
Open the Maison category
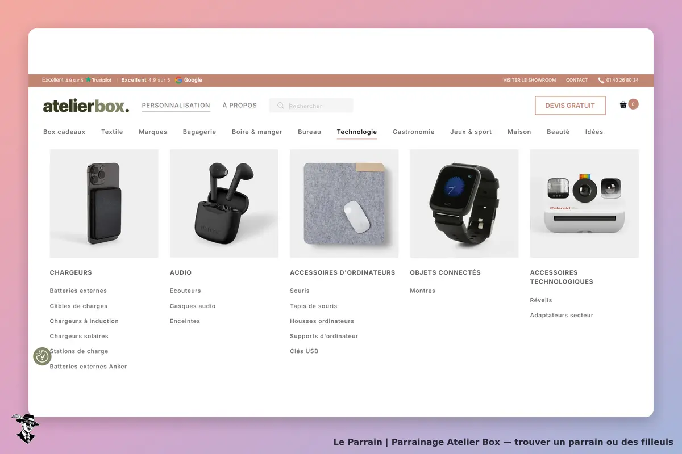pyautogui.click(x=519, y=132)
